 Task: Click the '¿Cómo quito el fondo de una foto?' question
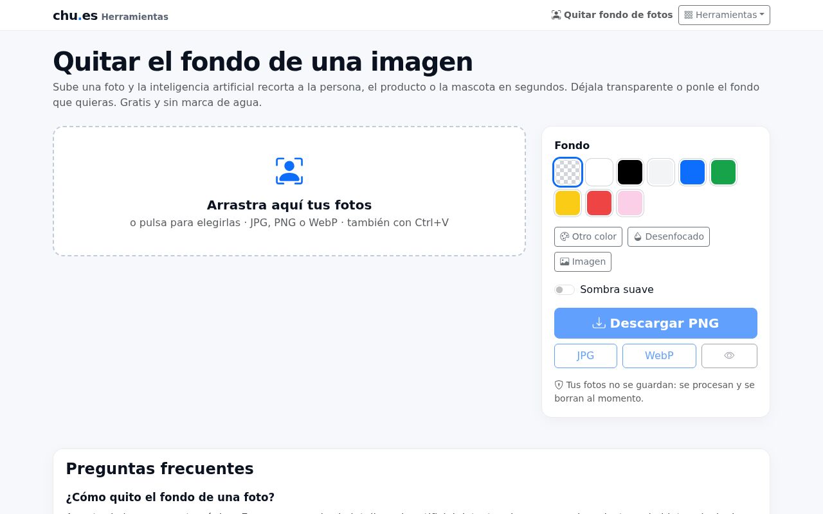170,497
